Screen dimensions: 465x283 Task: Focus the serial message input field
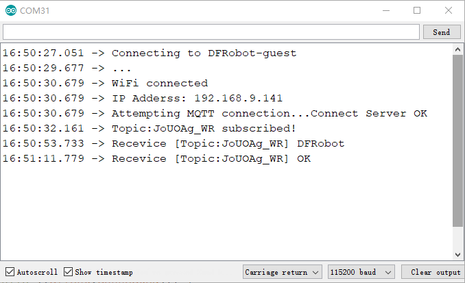click(211, 32)
